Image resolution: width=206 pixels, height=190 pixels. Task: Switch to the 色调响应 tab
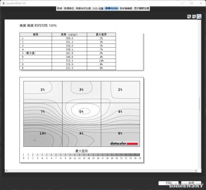click(x=69, y=8)
